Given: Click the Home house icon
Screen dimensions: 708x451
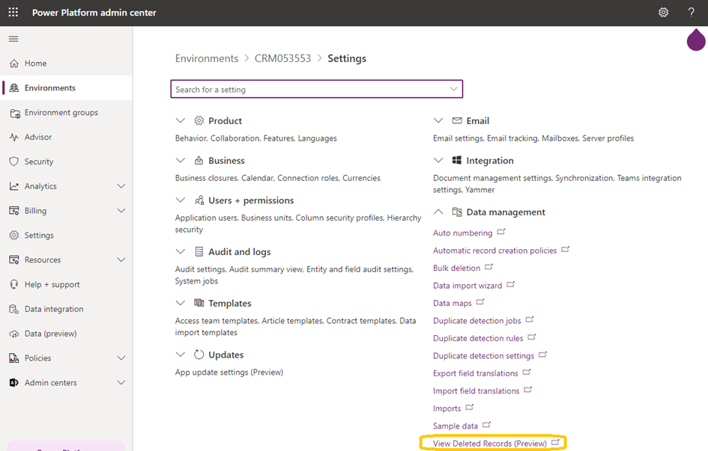Looking at the screenshot, I should click(x=14, y=63).
